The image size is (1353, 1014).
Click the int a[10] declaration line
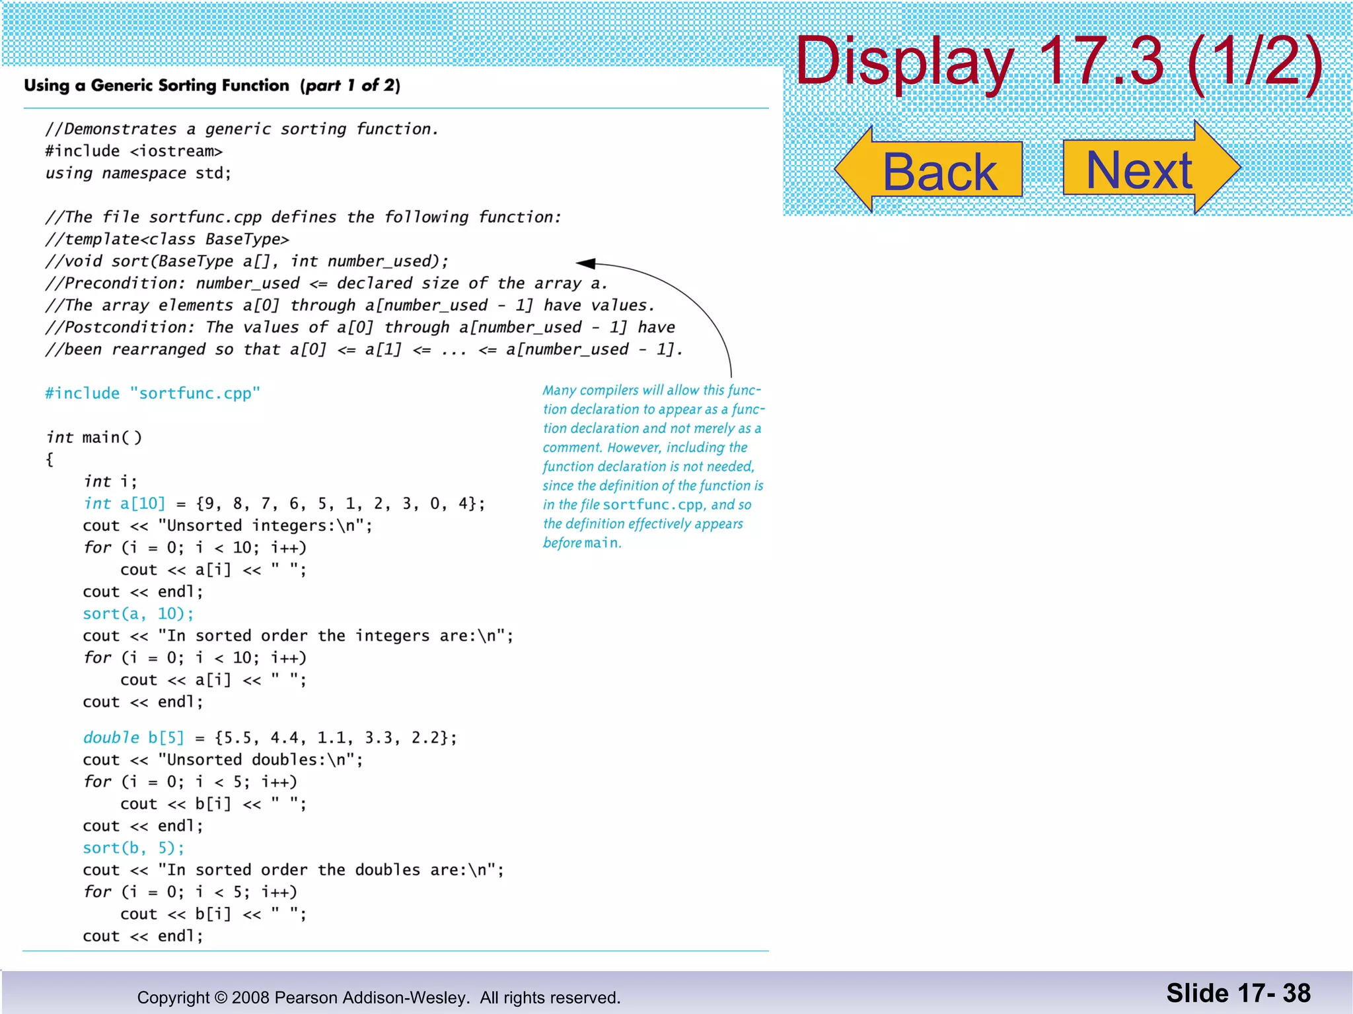tap(283, 504)
